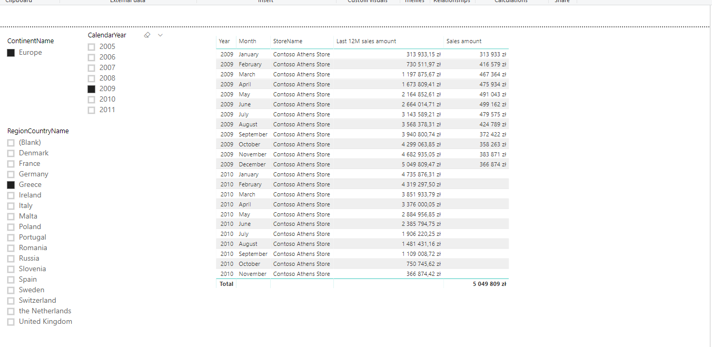
Task: Check the United Kingdom checkbox
Action: tap(11, 322)
